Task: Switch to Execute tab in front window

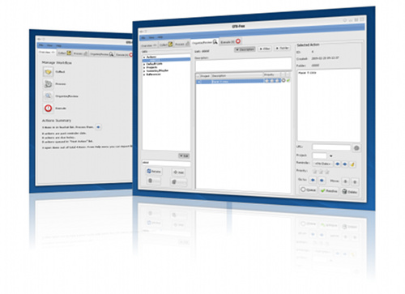Action: coord(230,41)
